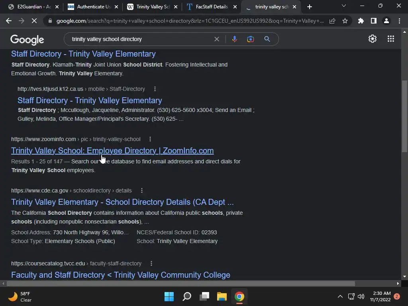Open Faculty and Staff Directory TVCC link
The image size is (408, 306).
click(121, 275)
